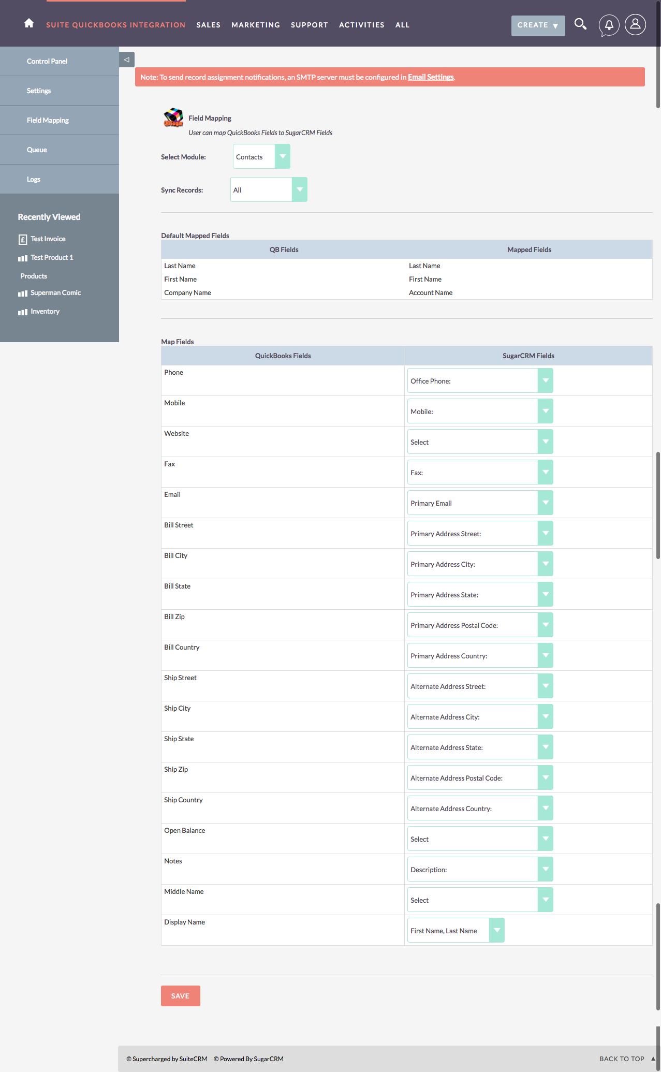Open Ship Street mapping dropdown

tap(480, 686)
